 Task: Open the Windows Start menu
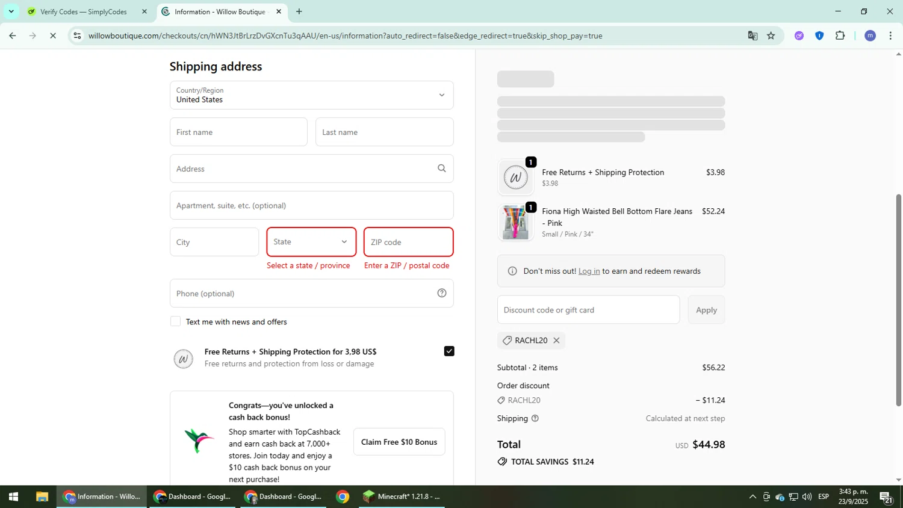click(13, 497)
